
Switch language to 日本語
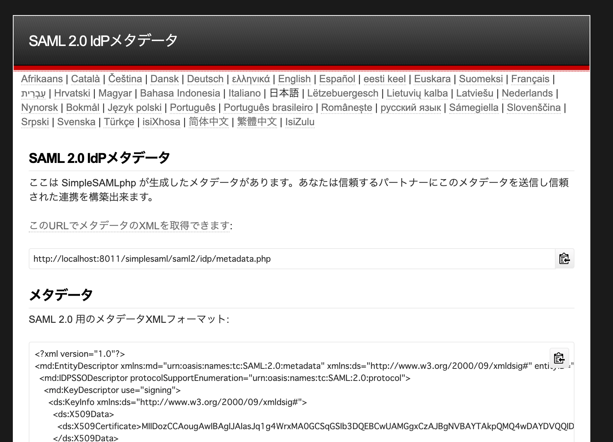click(x=284, y=93)
